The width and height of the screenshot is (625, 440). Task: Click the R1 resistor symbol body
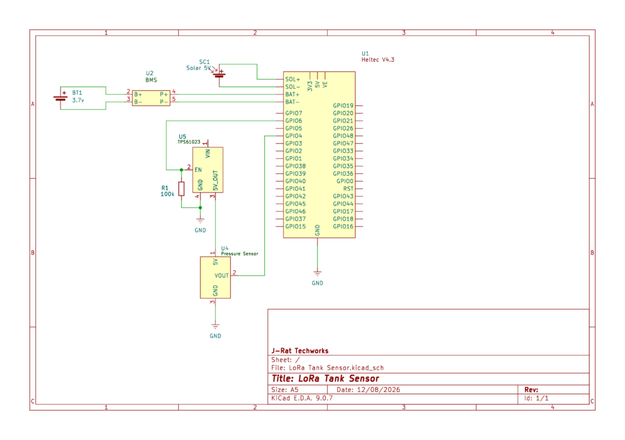(x=181, y=188)
